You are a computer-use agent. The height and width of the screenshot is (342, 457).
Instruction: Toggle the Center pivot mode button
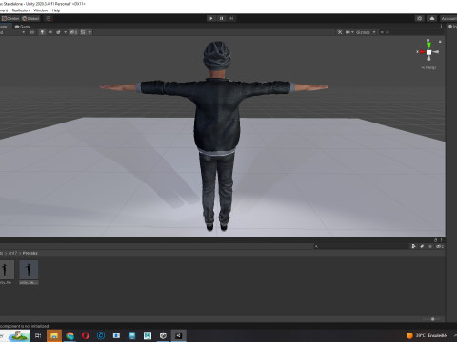coord(10,18)
